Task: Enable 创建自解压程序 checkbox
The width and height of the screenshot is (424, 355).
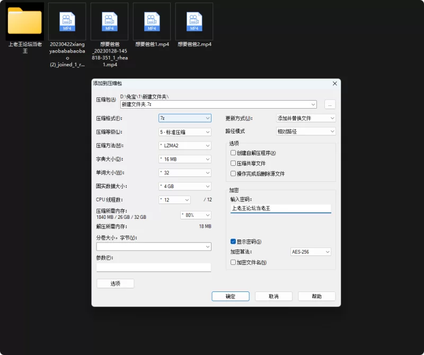Action: pyautogui.click(x=233, y=153)
